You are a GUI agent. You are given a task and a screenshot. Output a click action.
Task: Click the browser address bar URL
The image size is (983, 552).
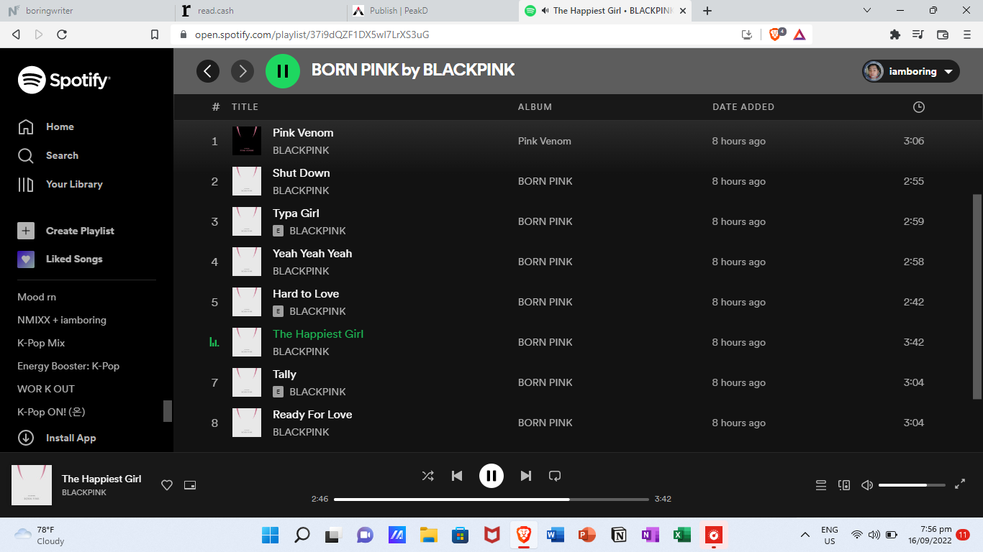coord(312,34)
